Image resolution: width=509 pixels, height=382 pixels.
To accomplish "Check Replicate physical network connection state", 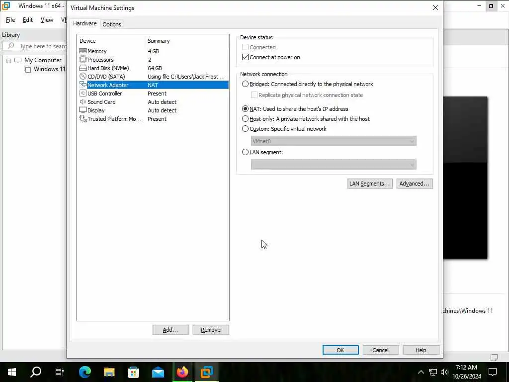I will pos(254,95).
